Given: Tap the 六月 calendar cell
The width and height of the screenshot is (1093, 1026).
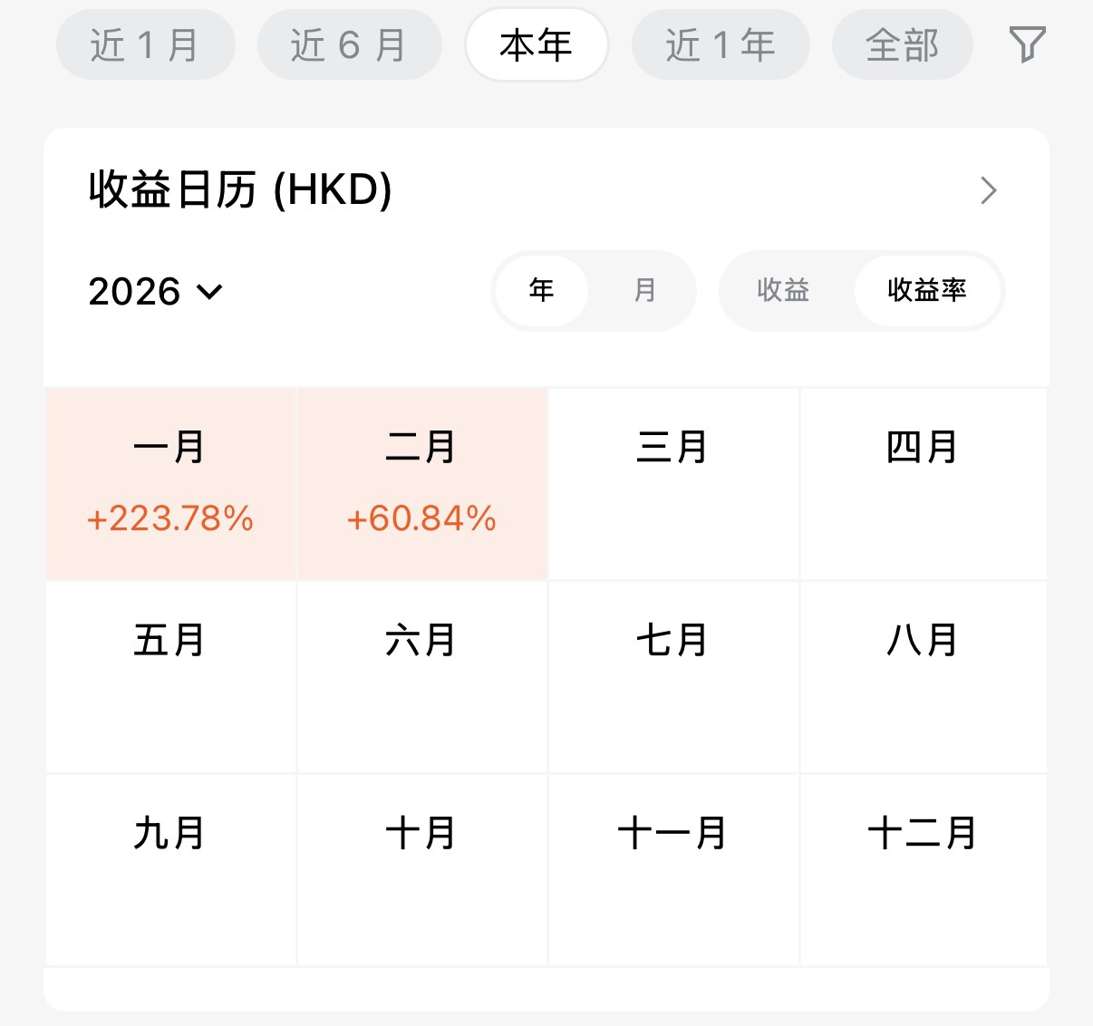Looking at the screenshot, I should [421, 676].
